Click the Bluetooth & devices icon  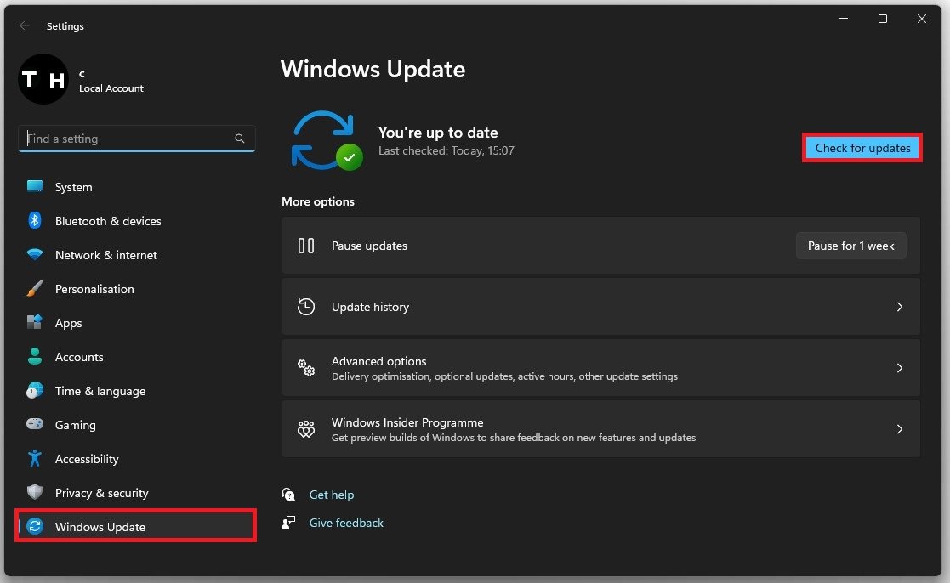[35, 221]
